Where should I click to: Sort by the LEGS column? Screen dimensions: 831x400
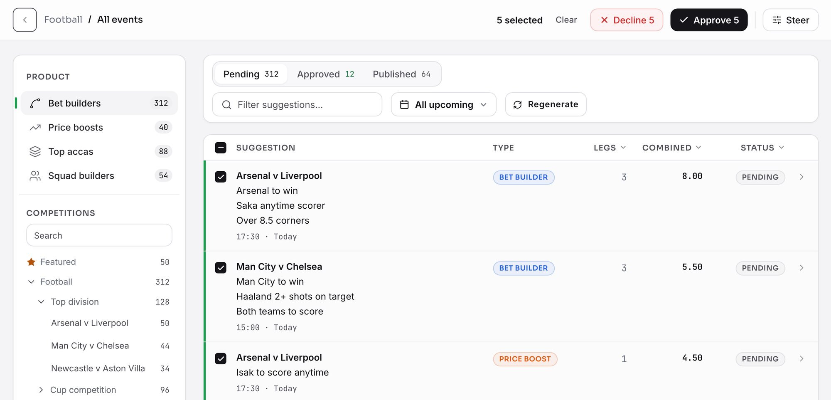tap(610, 148)
